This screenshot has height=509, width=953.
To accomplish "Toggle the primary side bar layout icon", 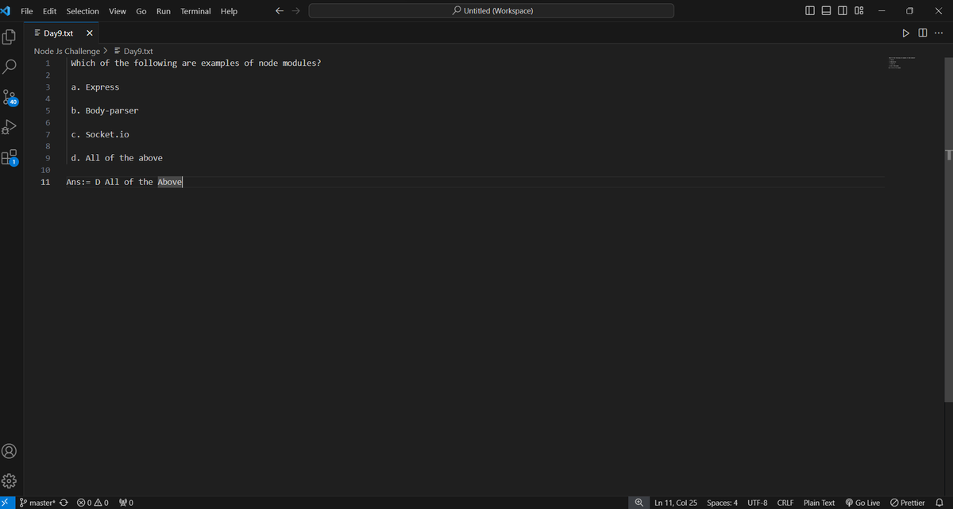I will 808,11.
